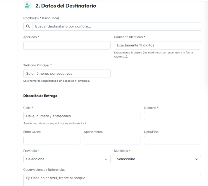Focus the recipient name search field
This screenshot has height=186, width=208.
[117, 26]
